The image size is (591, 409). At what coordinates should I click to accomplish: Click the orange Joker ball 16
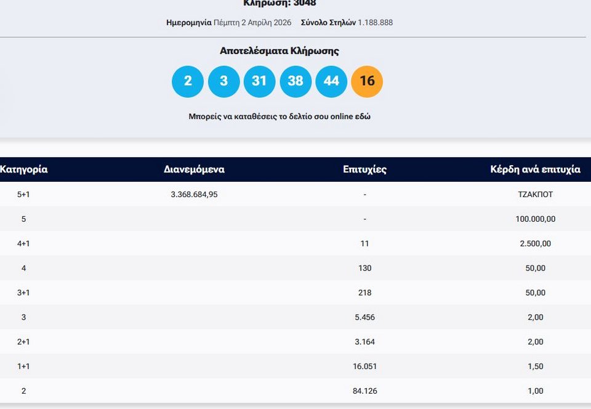coord(367,81)
